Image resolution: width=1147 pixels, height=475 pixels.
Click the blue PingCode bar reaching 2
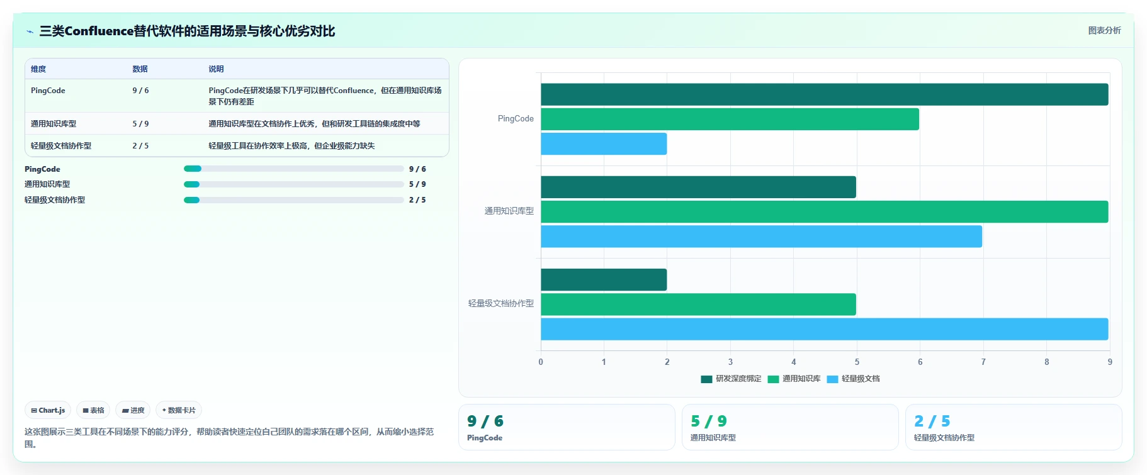coord(604,144)
